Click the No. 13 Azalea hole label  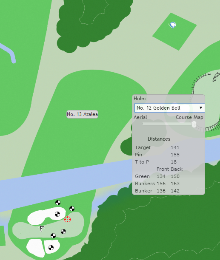coord(83,114)
